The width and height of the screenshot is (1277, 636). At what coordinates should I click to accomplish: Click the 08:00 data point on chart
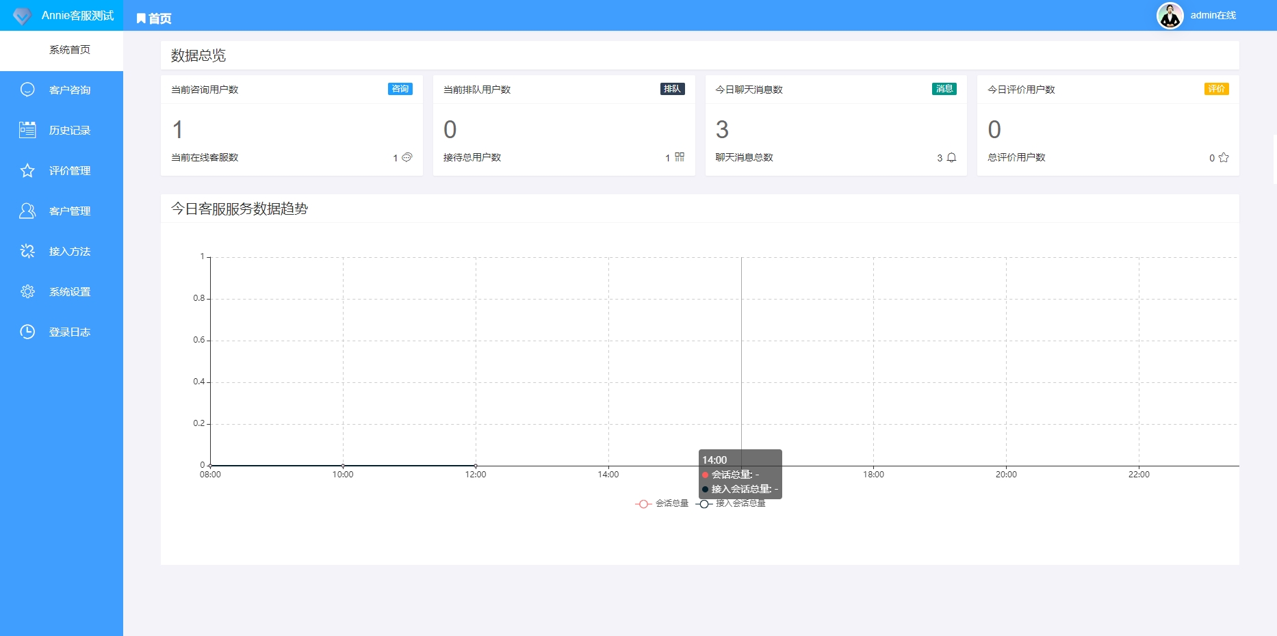210,466
